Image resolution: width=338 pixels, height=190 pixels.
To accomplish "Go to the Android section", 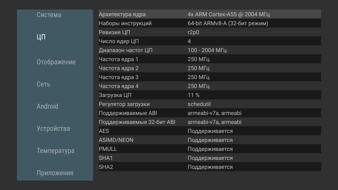I will tap(47, 106).
